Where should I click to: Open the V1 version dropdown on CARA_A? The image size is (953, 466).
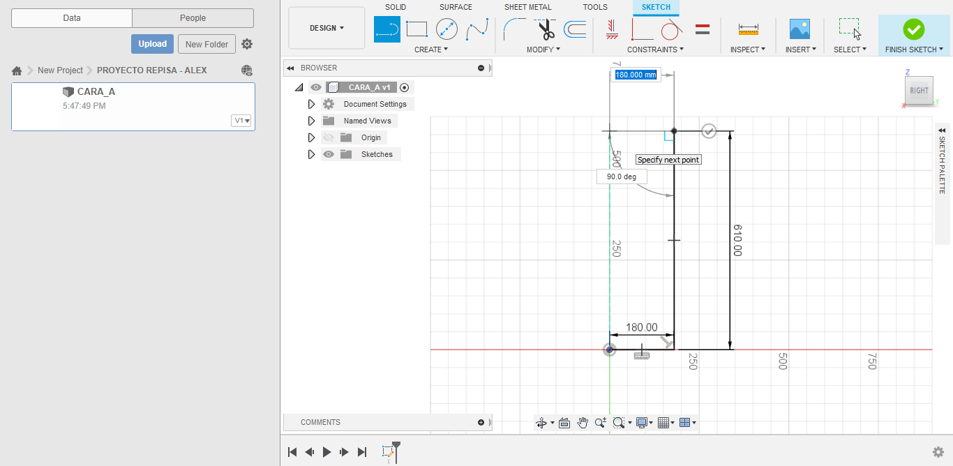242,121
